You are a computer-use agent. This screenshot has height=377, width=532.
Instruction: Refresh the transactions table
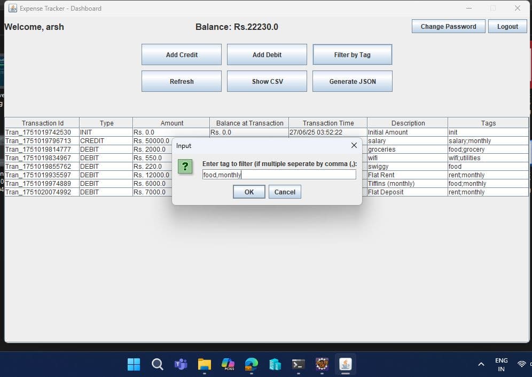(182, 82)
